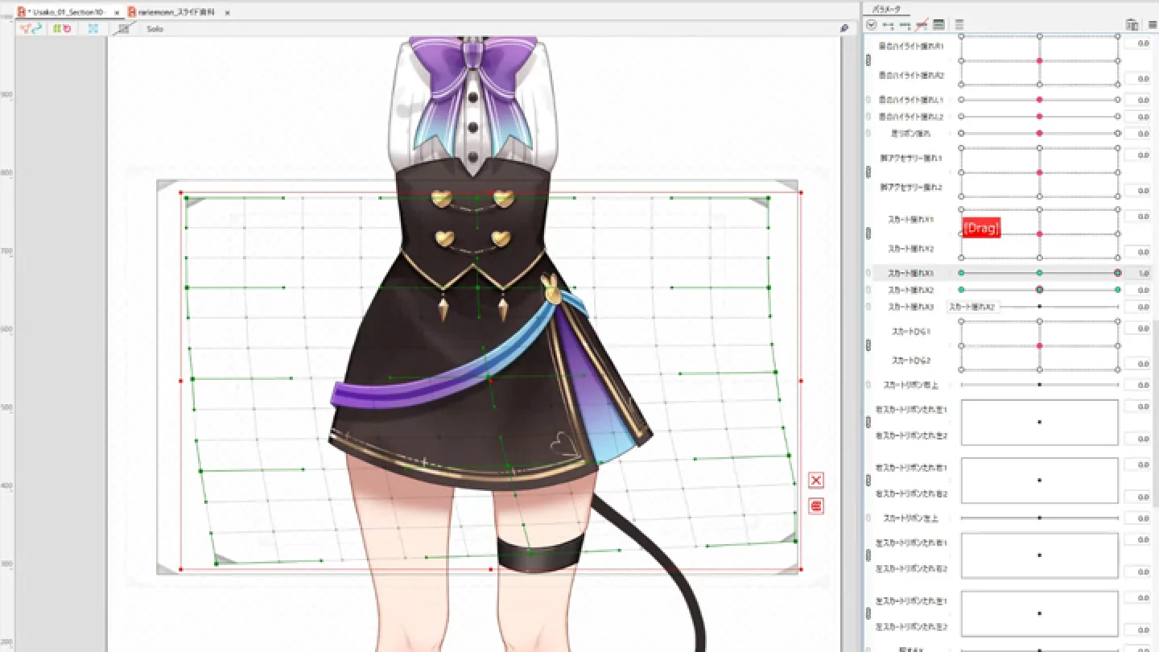Click the grey stacked-lines icon in parameter toolbar
Viewport: 1159px width, 652px height.
pyautogui.click(x=959, y=25)
